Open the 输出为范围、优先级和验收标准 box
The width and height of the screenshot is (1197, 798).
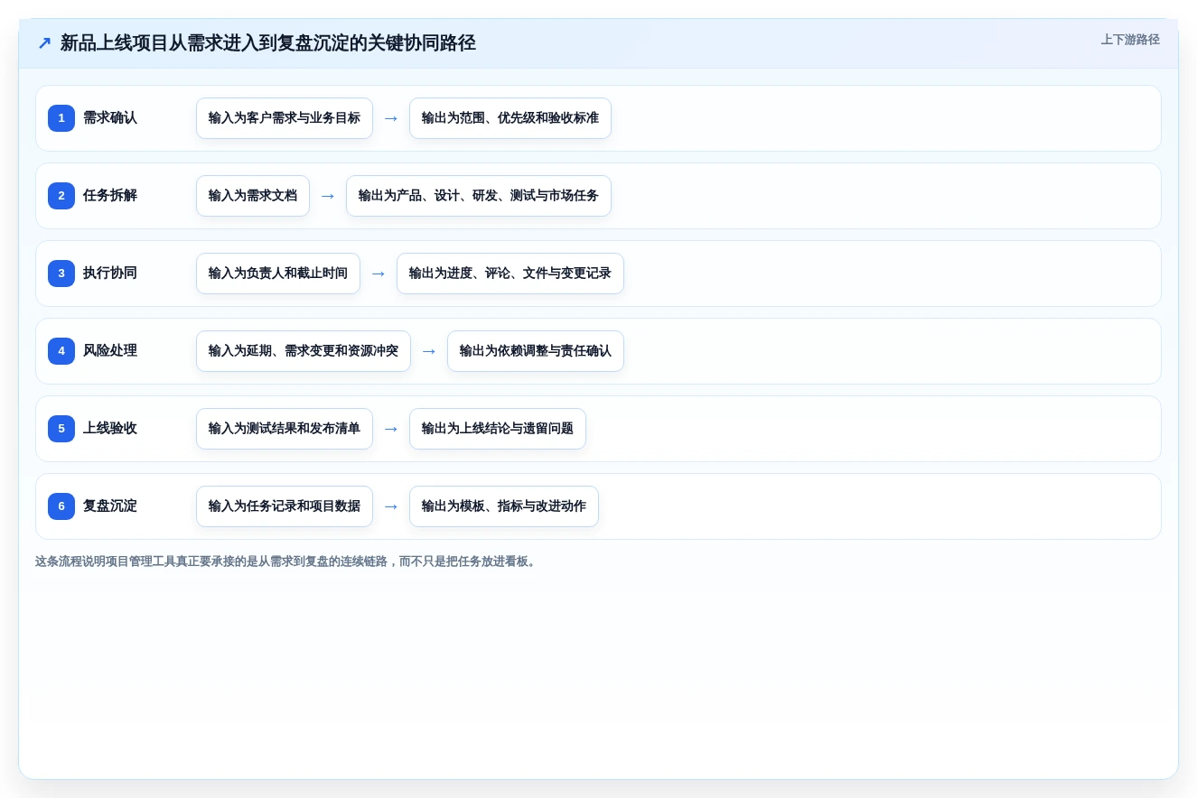510,118
